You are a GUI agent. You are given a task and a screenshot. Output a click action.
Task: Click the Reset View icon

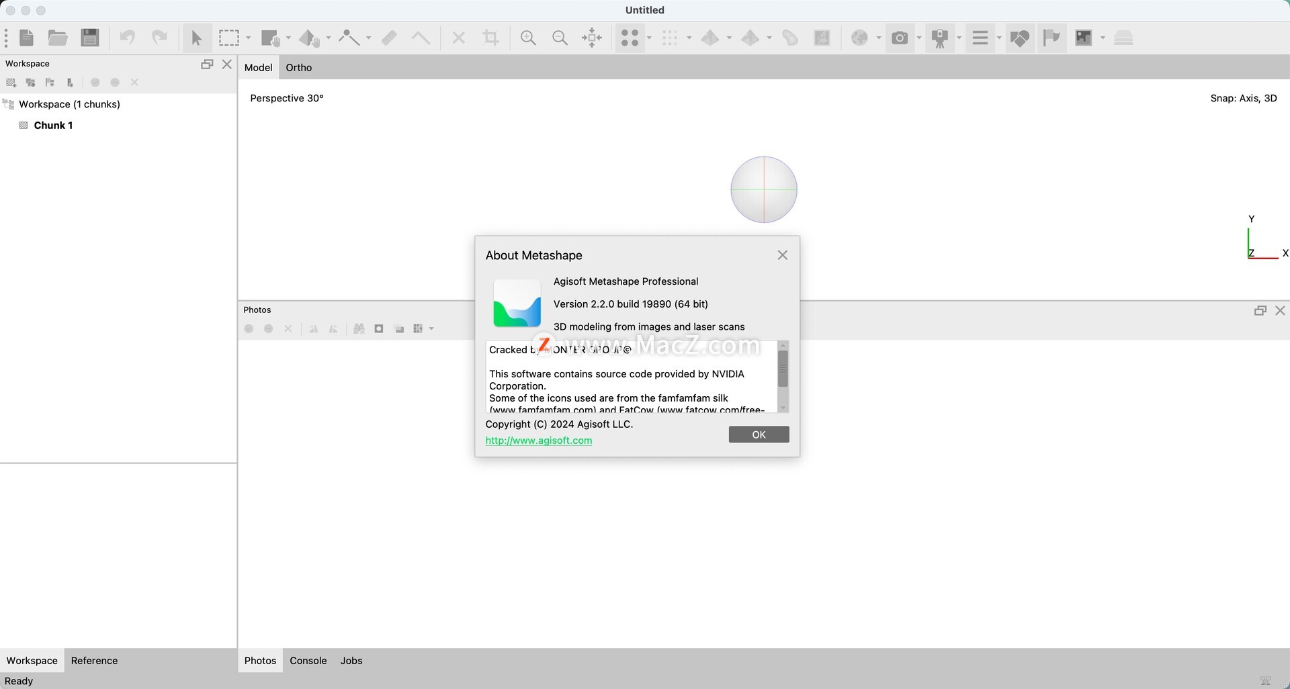click(x=592, y=38)
